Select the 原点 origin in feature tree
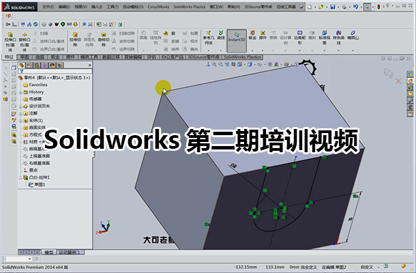The height and width of the screenshot is (273, 416). (x=35, y=170)
